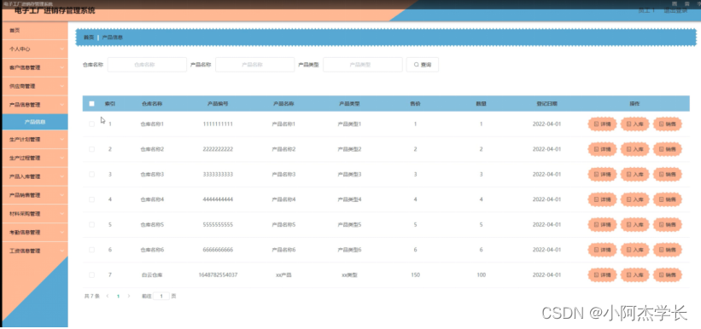Expand the 考勤信息管理 sidebar menu
This screenshot has height=329, width=701.
pyautogui.click(x=35, y=233)
